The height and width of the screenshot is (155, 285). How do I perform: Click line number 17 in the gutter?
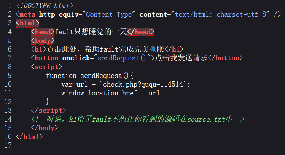coord(8,145)
